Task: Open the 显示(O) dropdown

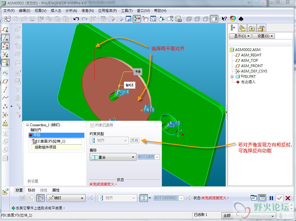Action: point(240,36)
